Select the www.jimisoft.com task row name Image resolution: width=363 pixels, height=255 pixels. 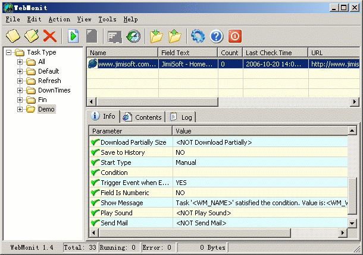click(127, 64)
